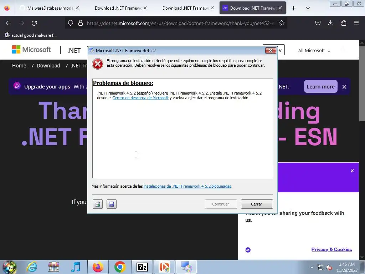Go to Home breadcrumb
This screenshot has width=365, height=274.
tap(19, 66)
